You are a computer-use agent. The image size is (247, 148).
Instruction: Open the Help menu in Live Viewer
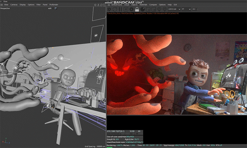point(170,5)
